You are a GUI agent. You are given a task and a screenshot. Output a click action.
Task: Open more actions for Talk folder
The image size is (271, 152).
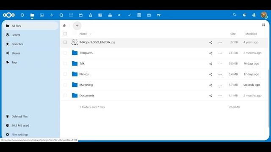point(220,64)
